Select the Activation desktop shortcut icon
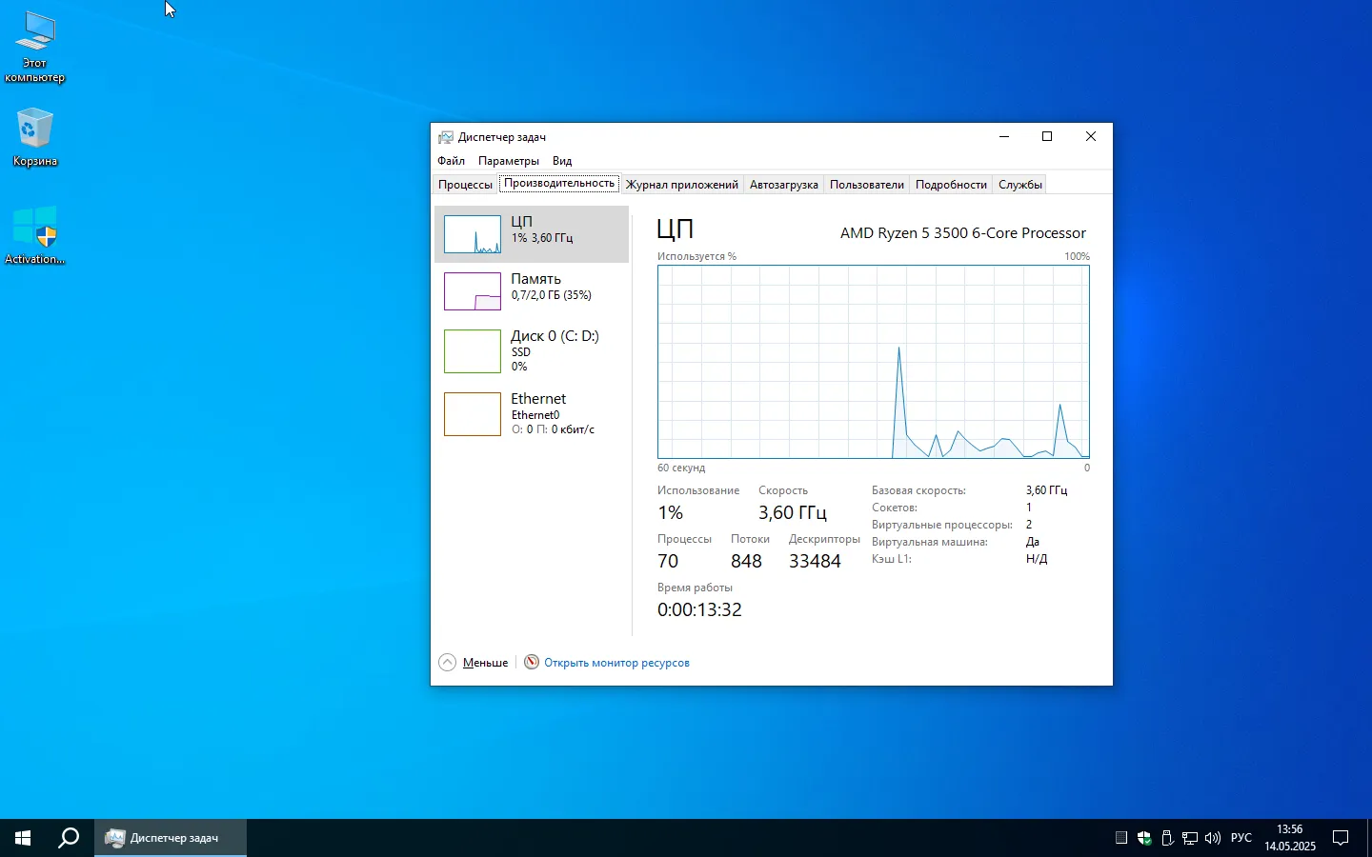The height and width of the screenshot is (857, 1372). [x=35, y=235]
